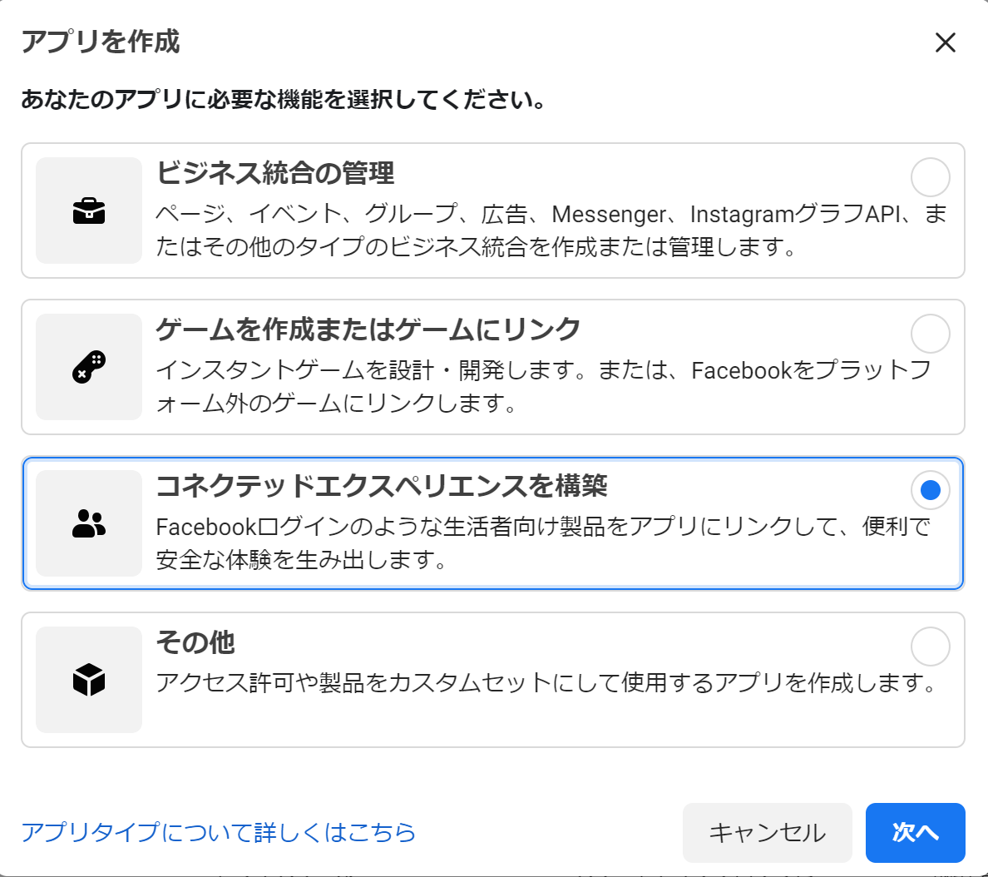Click the selected コネクテッドエクスペリエンスを構築 radio button
The image size is (988, 877).
(930, 490)
